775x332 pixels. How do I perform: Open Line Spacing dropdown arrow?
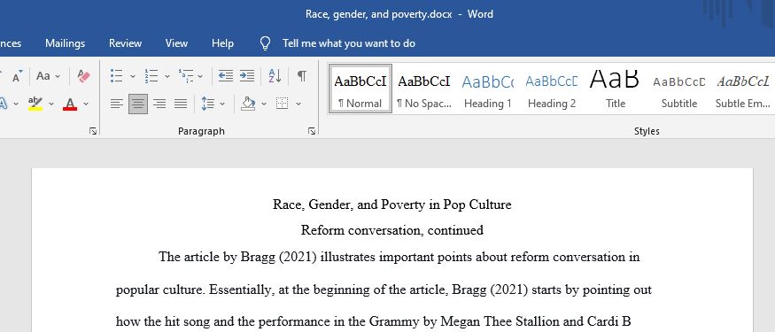(x=222, y=104)
